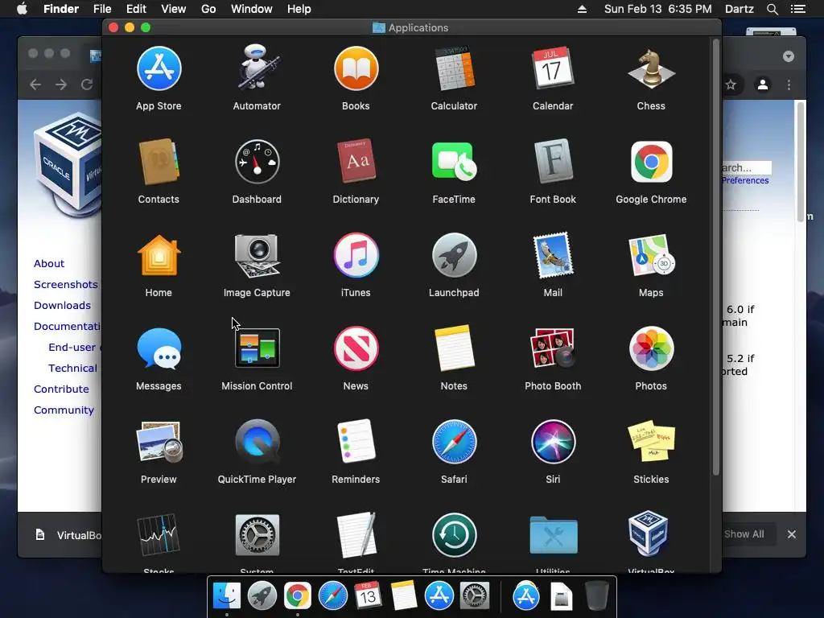Click the About link on VirtualBox page
The image size is (824, 618).
pyautogui.click(x=49, y=263)
